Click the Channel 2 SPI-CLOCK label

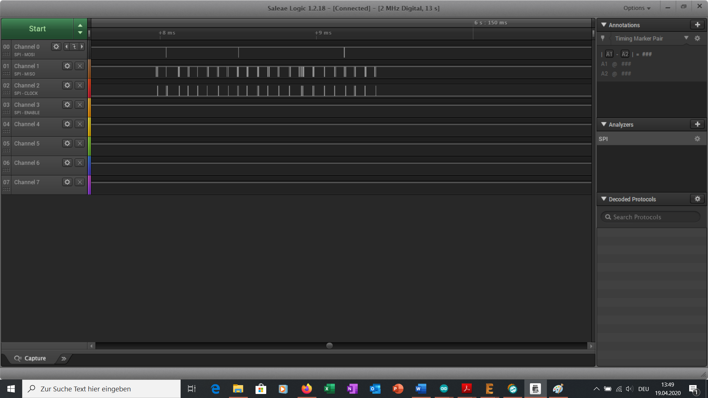click(26, 94)
